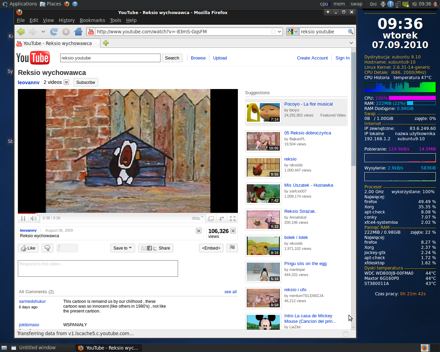The height and width of the screenshot is (352, 440).
Task: Subscribe to leovannv's channel
Action: (x=86, y=82)
